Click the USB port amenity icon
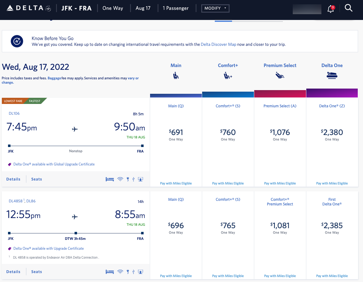 pyautogui.click(x=133, y=179)
